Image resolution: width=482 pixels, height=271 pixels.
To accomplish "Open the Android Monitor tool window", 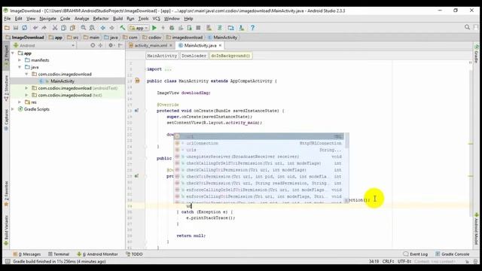I will pyautogui.click(x=98, y=254).
